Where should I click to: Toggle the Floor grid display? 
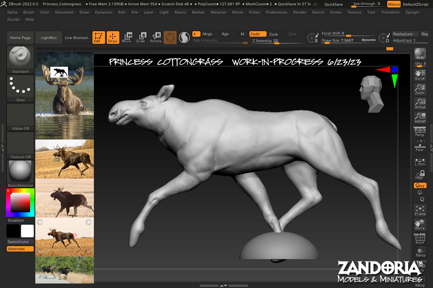tap(420, 147)
